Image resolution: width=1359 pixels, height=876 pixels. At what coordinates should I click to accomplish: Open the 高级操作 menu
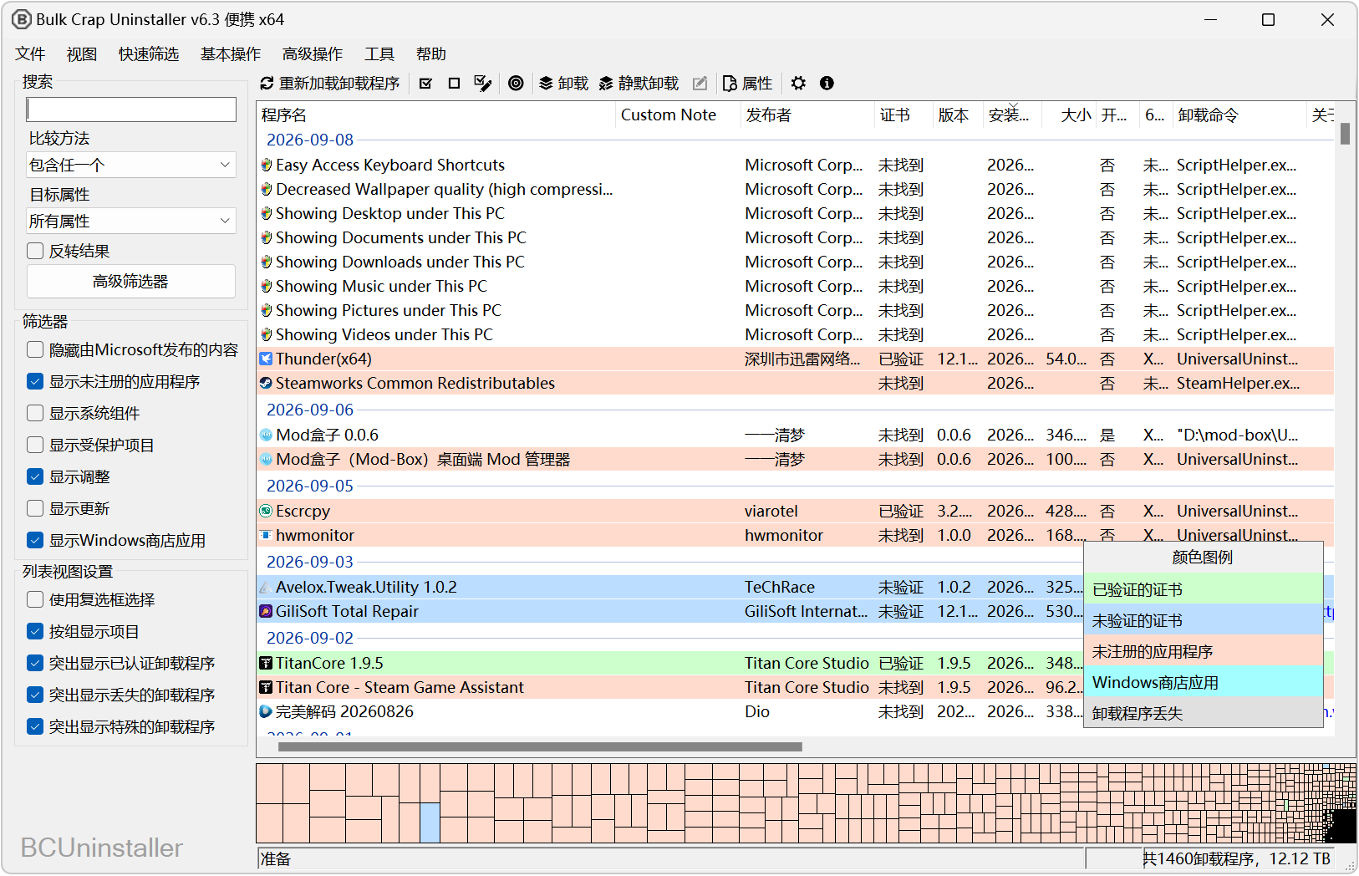click(x=313, y=54)
